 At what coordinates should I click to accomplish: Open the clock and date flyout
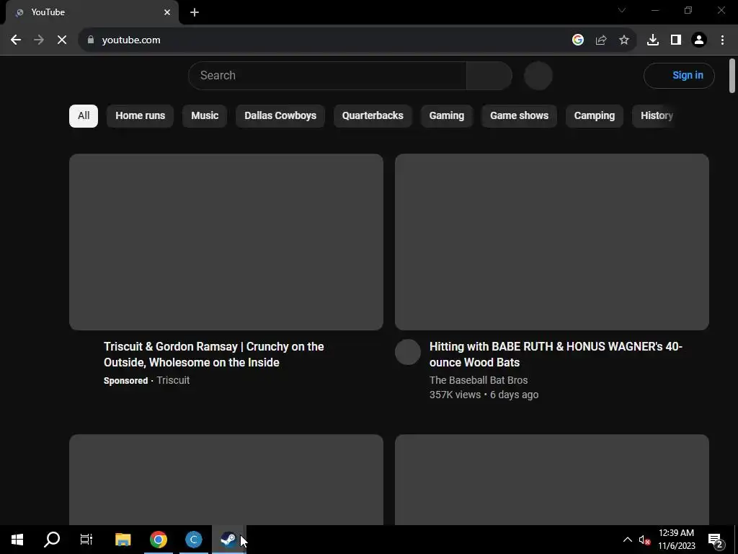tap(676, 540)
